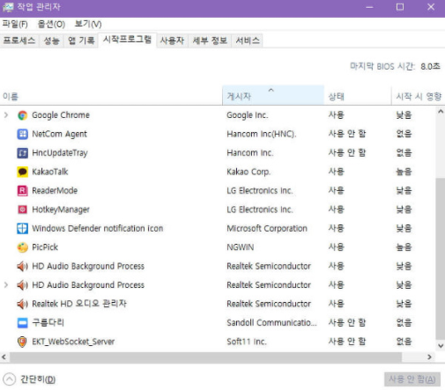Viewport: 445px width, 390px height.
Task: Switch to the 사용자 tab
Action: click(x=172, y=40)
